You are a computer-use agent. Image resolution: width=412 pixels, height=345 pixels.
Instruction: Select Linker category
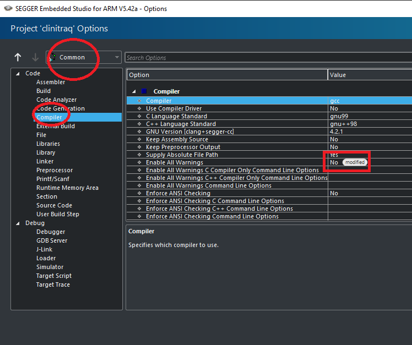[45, 161]
